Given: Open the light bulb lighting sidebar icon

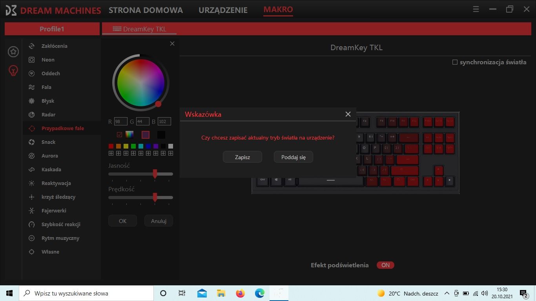Looking at the screenshot, I should 13,71.
